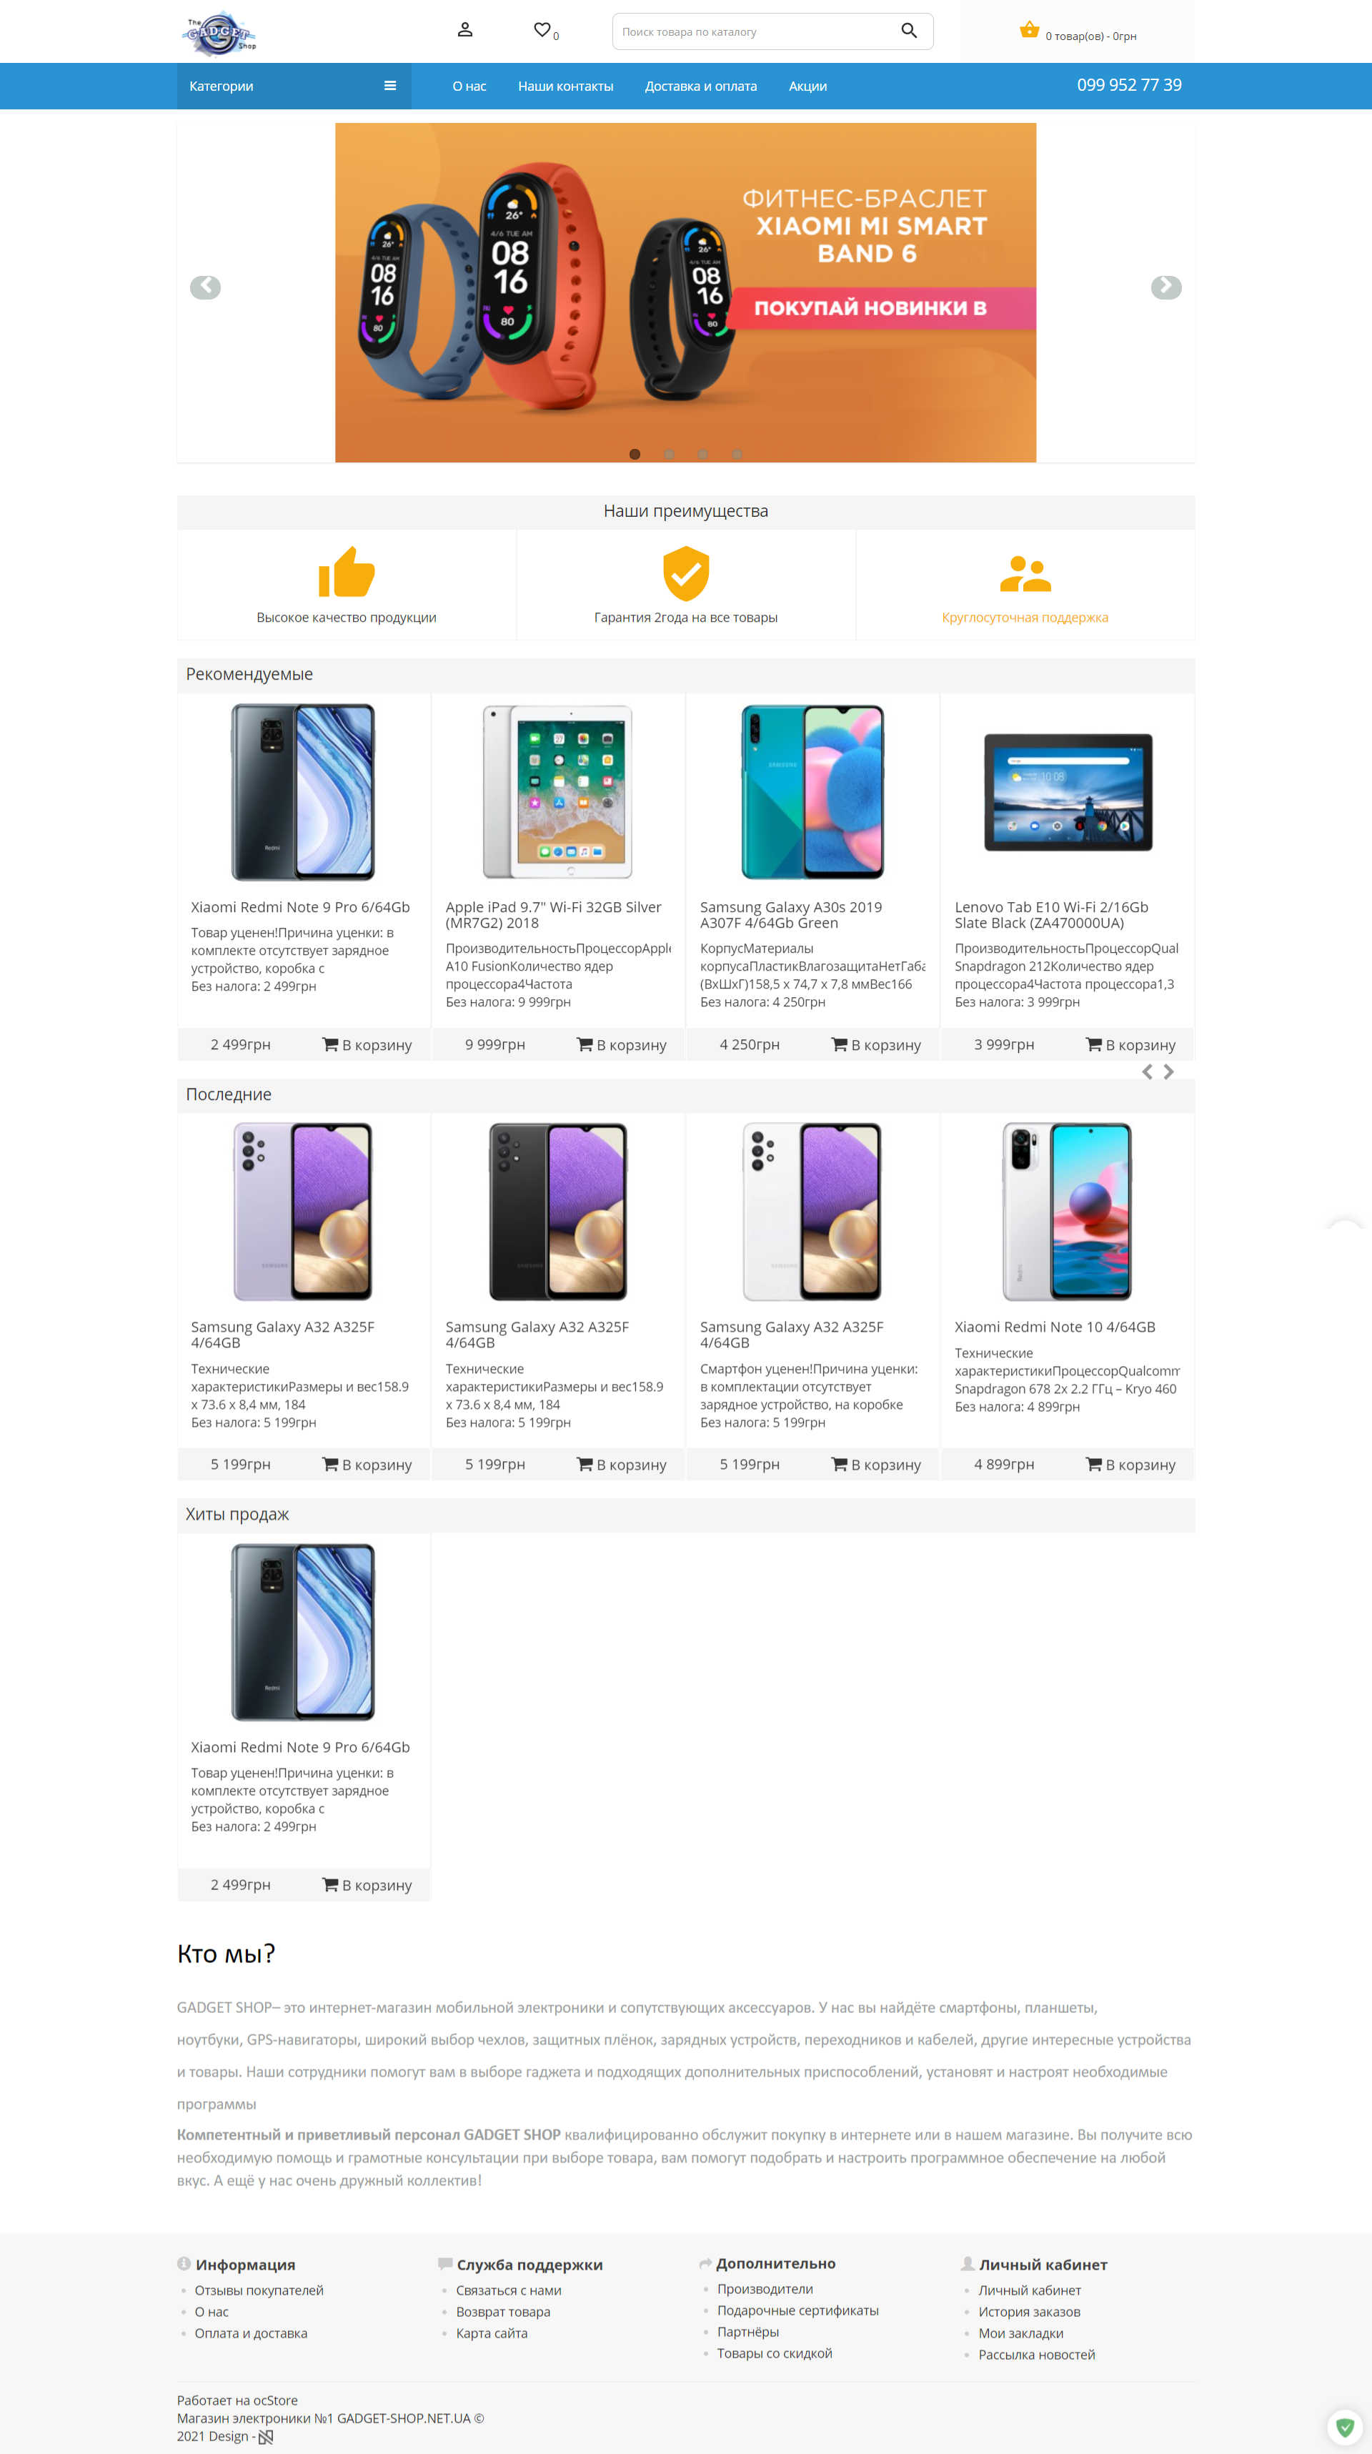Open the Доставка и оплата menu item

(x=701, y=86)
